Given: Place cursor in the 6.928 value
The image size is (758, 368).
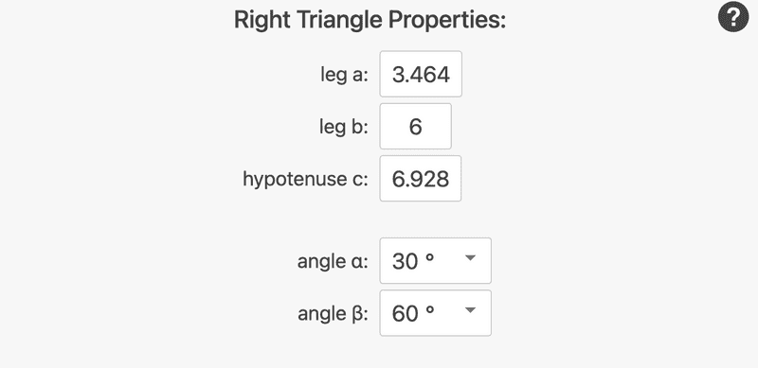Looking at the screenshot, I should (421, 179).
